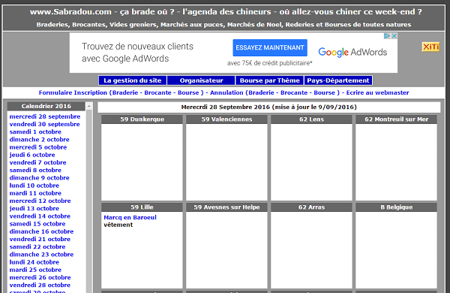Open the Organisateur menu
The image size is (450, 293).
[201, 80]
